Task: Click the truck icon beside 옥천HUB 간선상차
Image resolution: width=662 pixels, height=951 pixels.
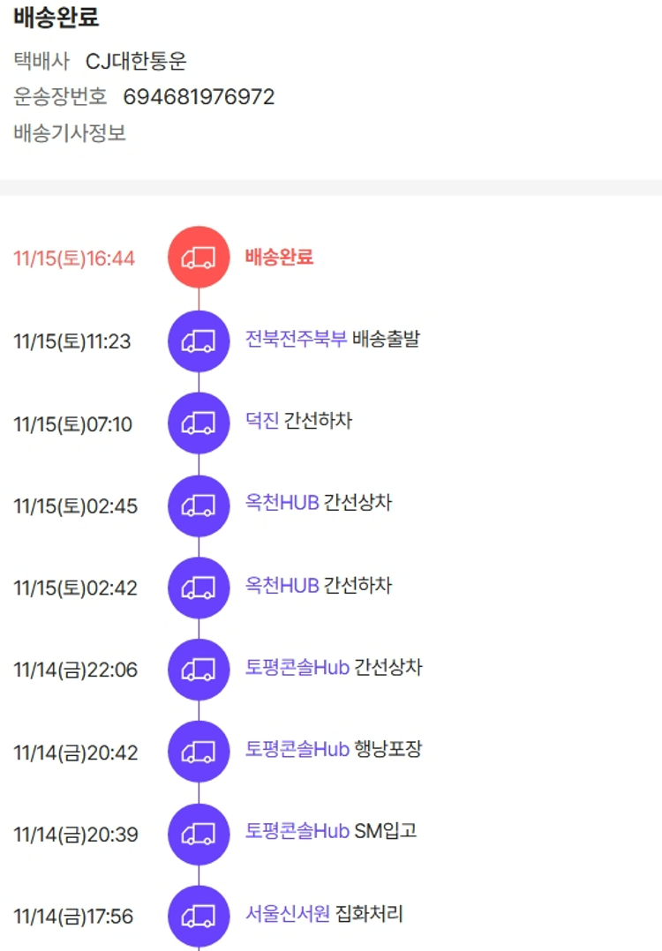Action: [199, 505]
